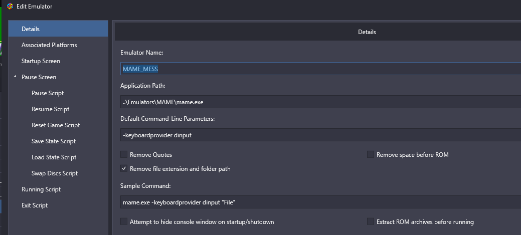Open Save State Script page
This screenshot has width=521, height=235.
pyautogui.click(x=54, y=141)
